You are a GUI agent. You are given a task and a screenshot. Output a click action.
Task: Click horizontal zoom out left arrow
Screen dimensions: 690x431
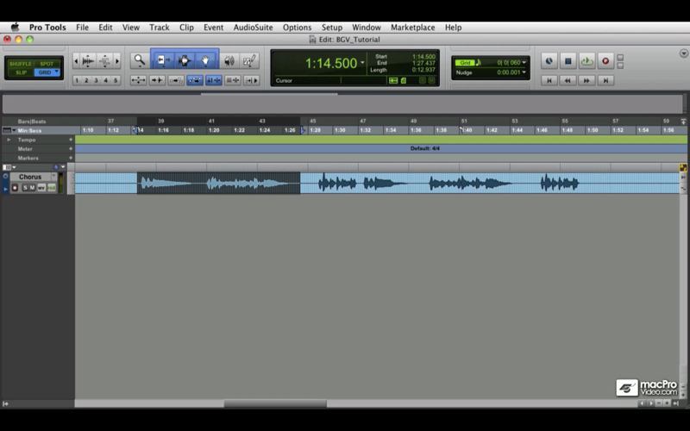pos(76,60)
